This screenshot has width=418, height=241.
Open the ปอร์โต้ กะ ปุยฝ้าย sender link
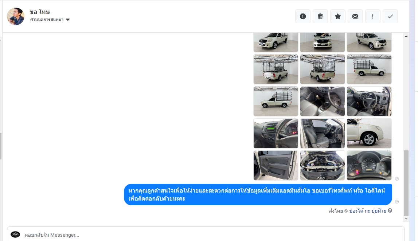[x=368, y=211]
